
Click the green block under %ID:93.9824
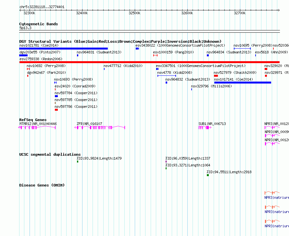(x=78, y=162)
